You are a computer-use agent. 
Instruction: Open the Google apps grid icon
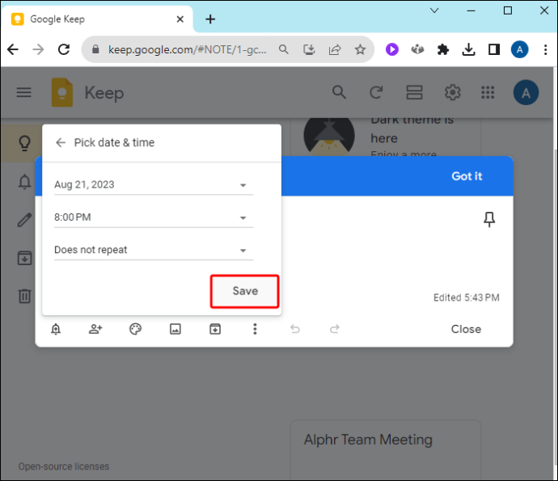[x=488, y=92]
